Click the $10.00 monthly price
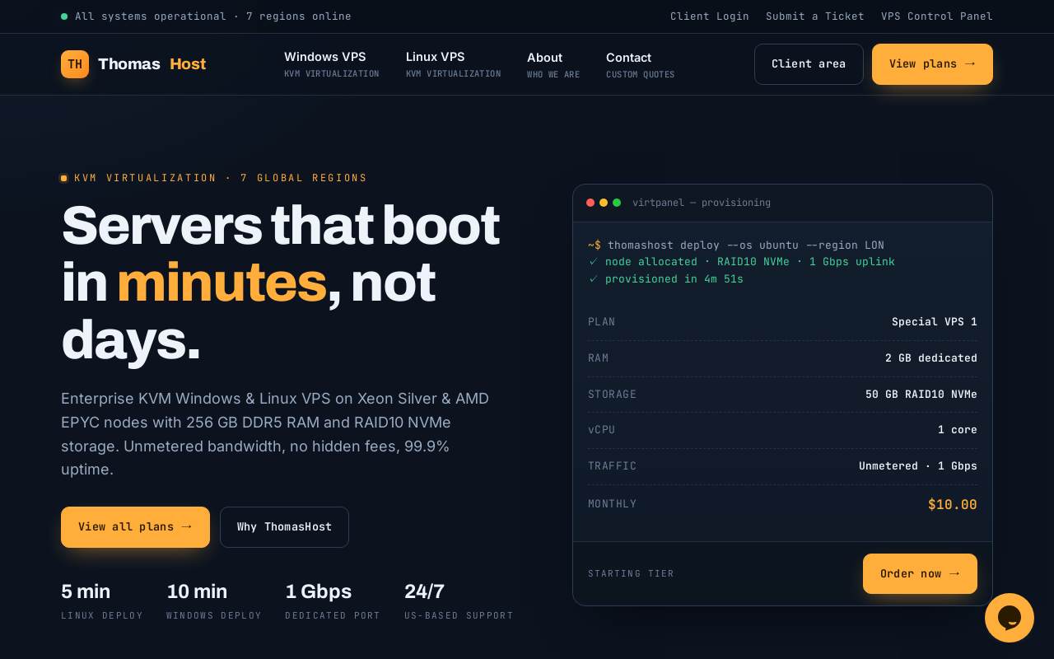This screenshot has width=1054, height=659. pyautogui.click(x=953, y=505)
